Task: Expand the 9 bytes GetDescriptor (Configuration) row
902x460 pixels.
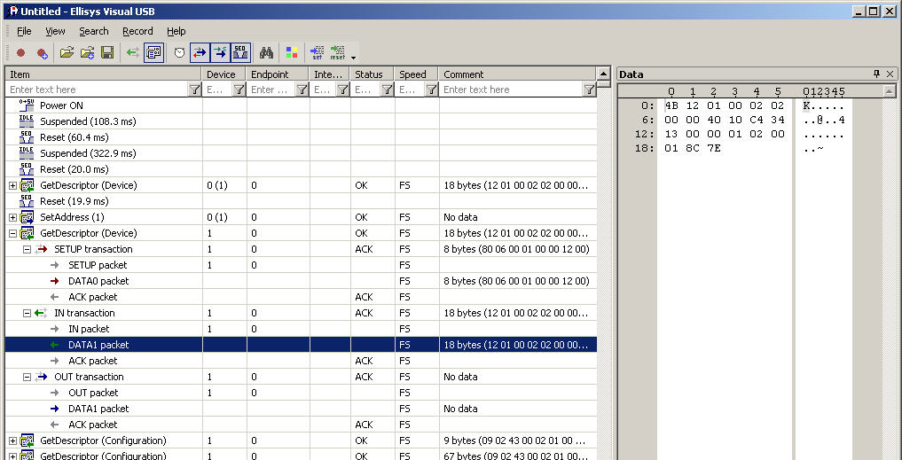Action: [12, 441]
